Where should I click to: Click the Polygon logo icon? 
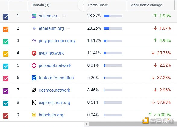click(34, 41)
